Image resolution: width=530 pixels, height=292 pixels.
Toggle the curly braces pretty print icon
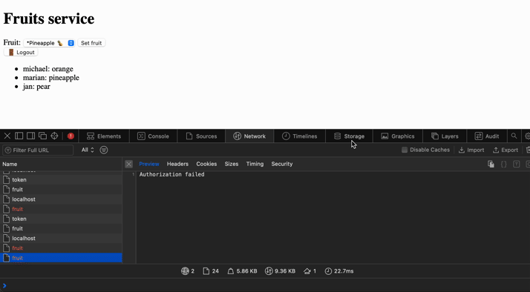pos(503,164)
